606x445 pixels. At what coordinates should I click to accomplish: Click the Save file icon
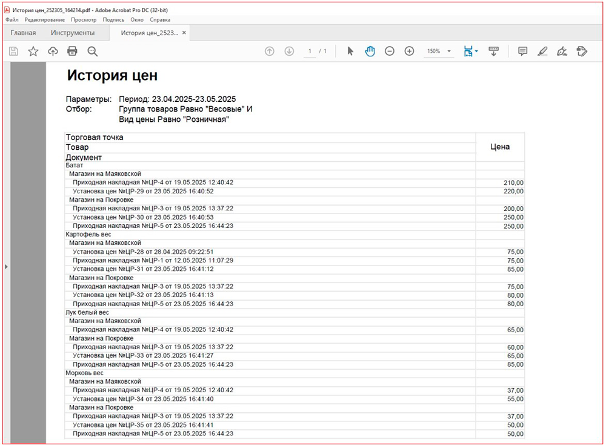pyautogui.click(x=13, y=52)
